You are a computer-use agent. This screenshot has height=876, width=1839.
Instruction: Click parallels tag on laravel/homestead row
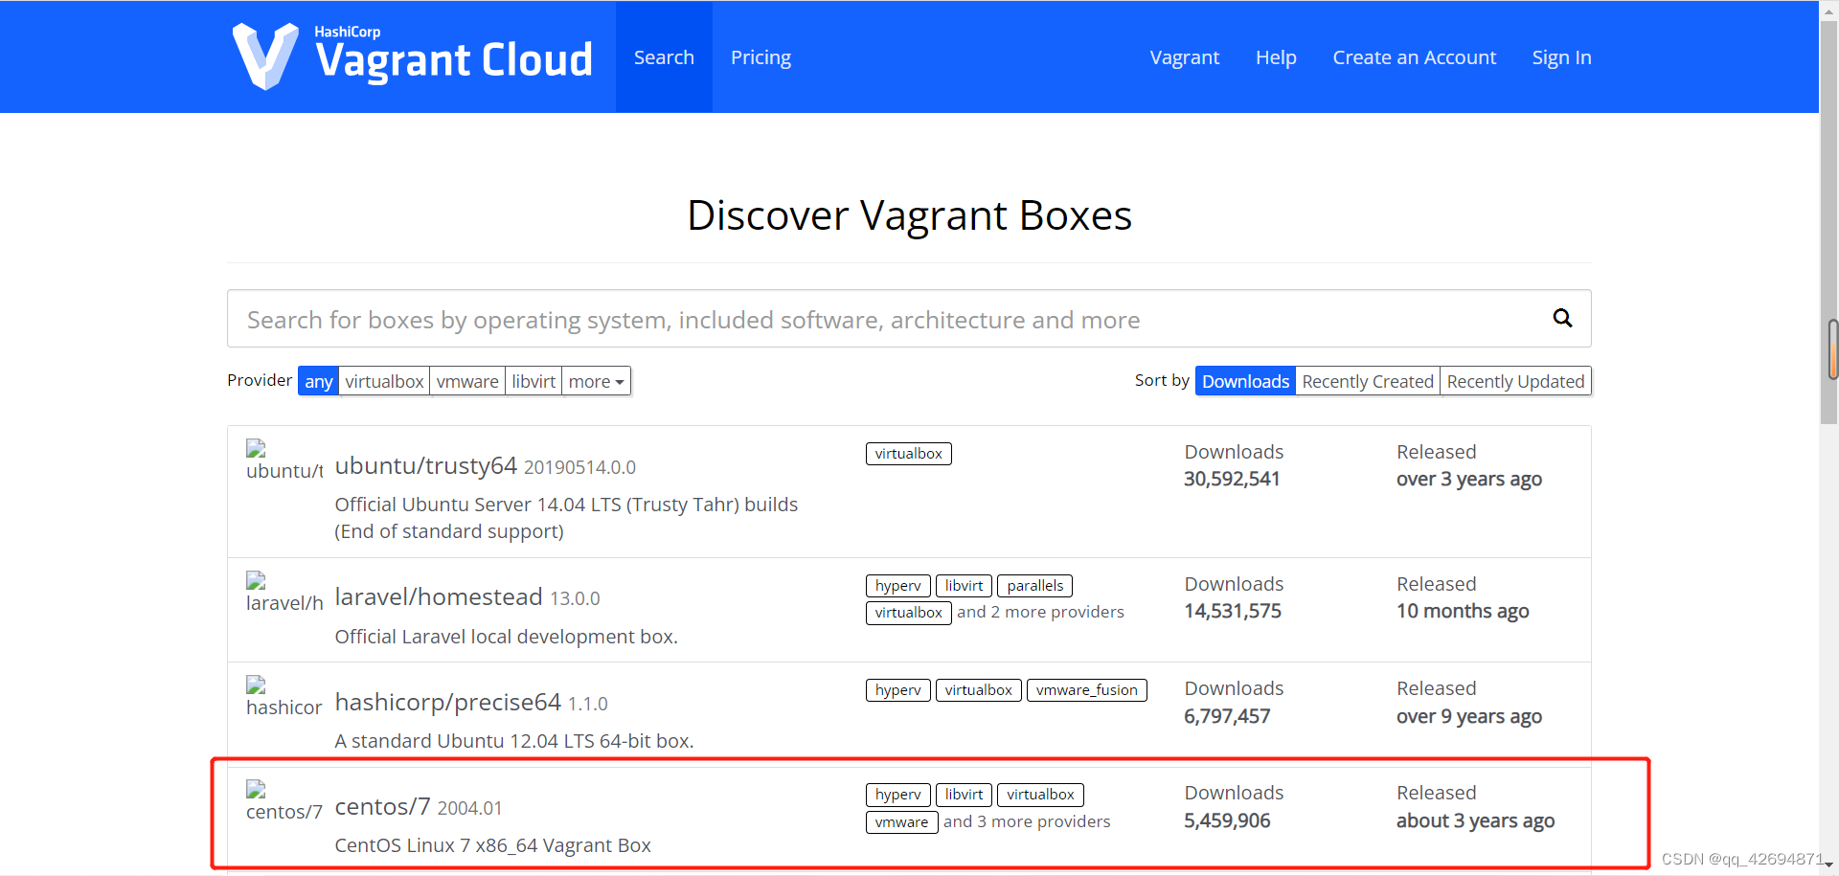[1034, 586]
